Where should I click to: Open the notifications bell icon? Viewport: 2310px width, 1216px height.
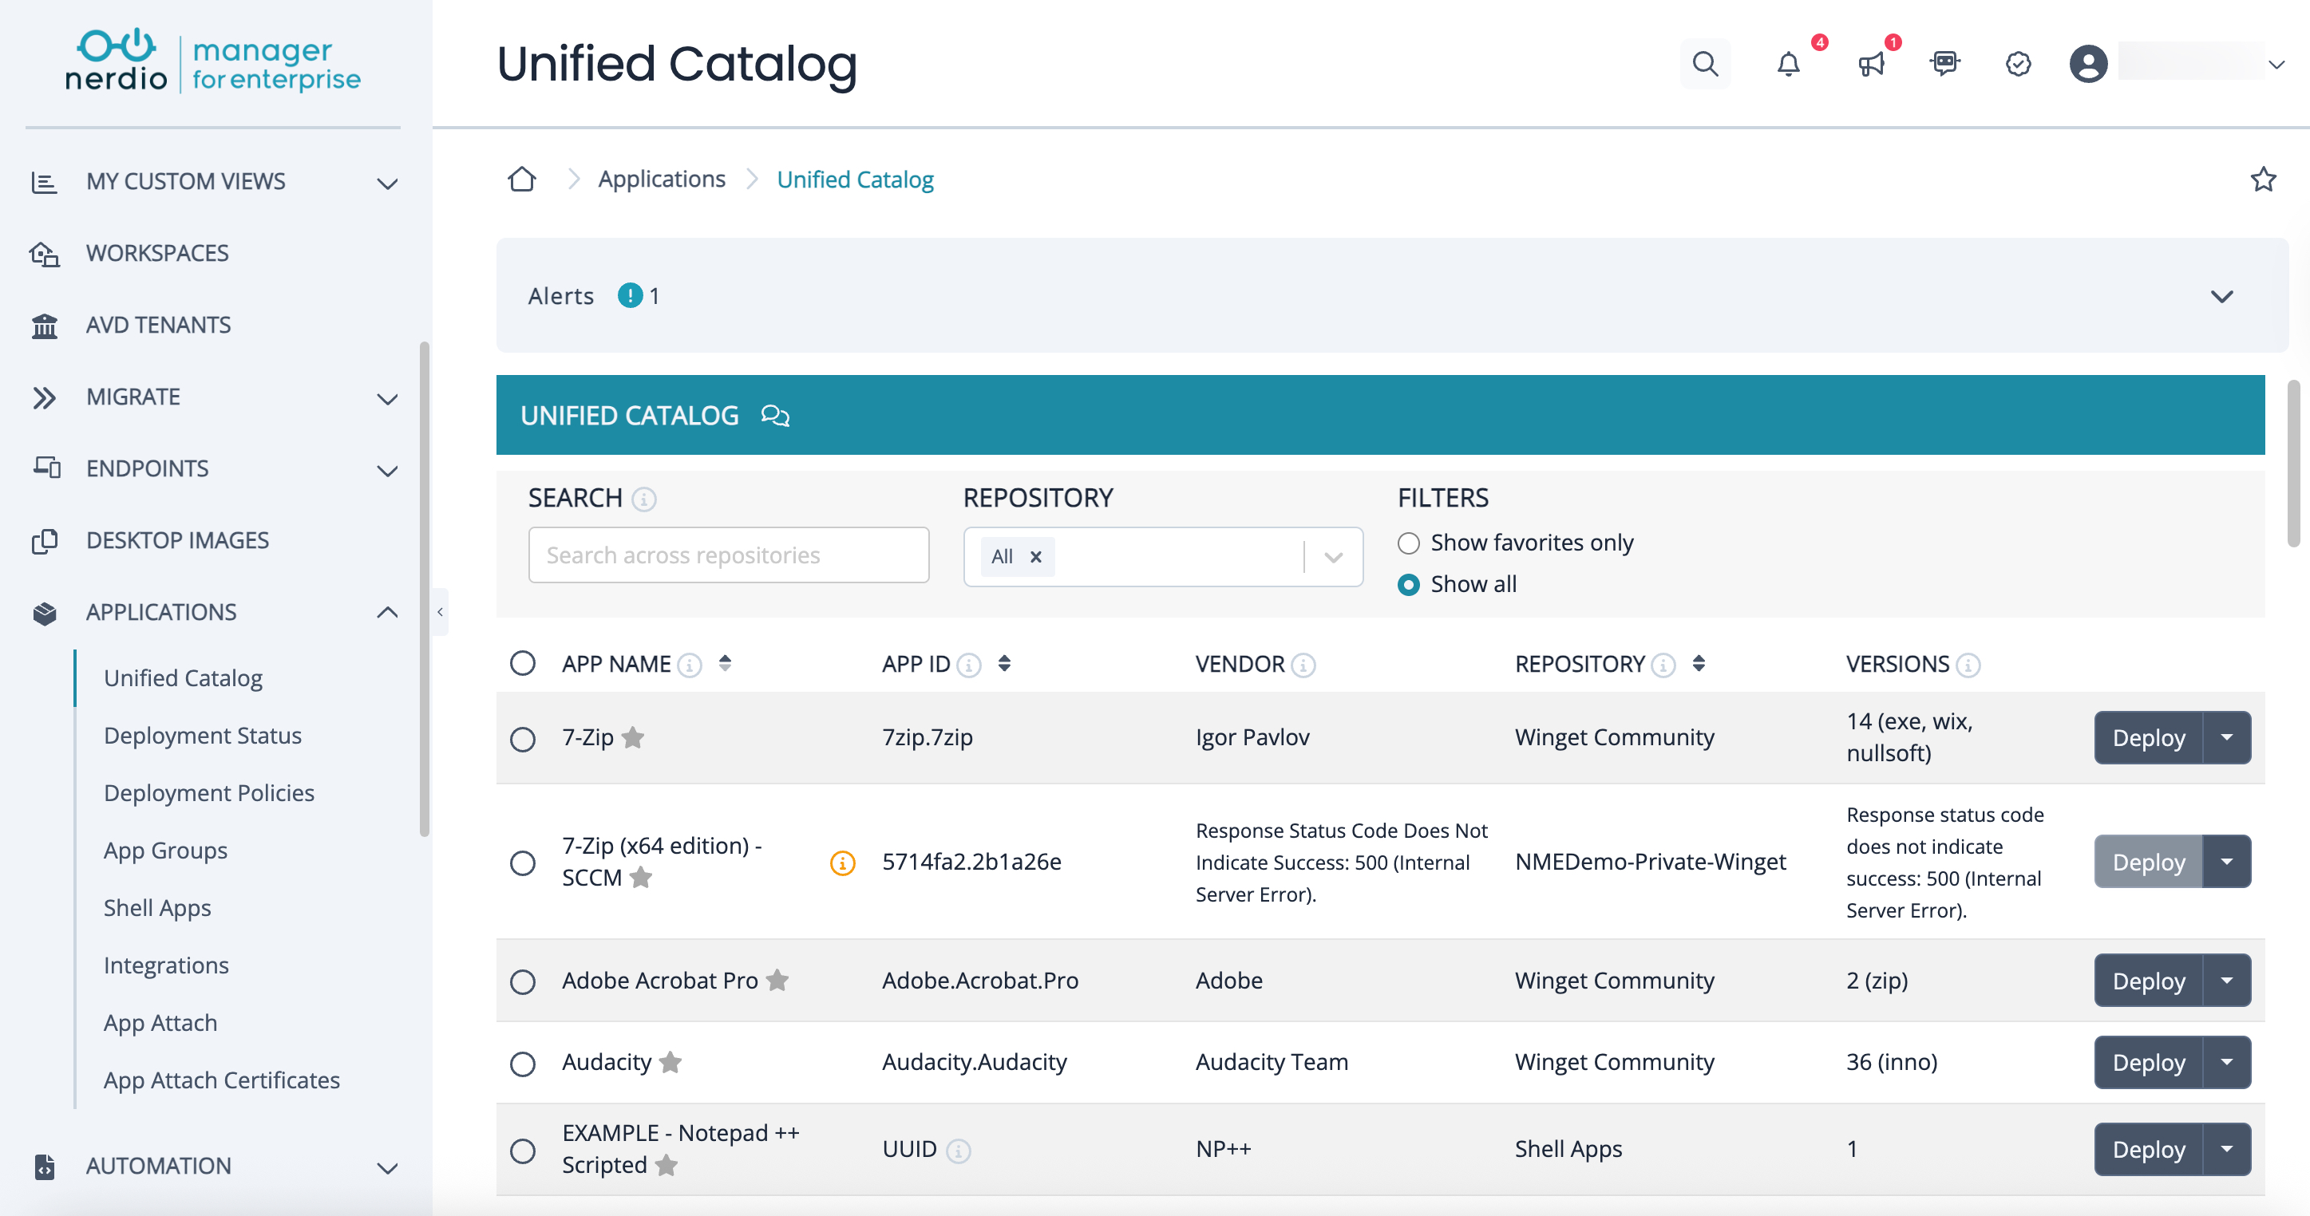(x=1788, y=64)
